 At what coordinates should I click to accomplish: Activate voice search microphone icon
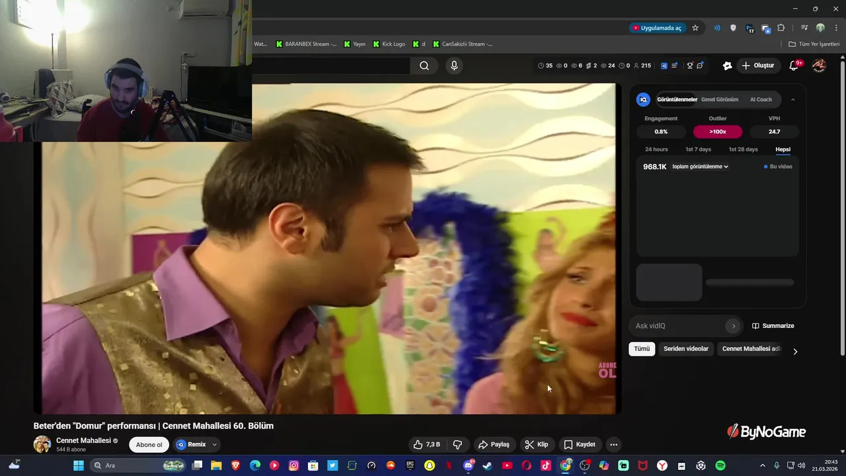click(x=453, y=65)
